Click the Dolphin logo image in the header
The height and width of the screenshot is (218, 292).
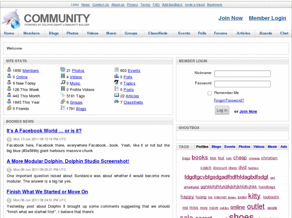[x=11, y=19]
